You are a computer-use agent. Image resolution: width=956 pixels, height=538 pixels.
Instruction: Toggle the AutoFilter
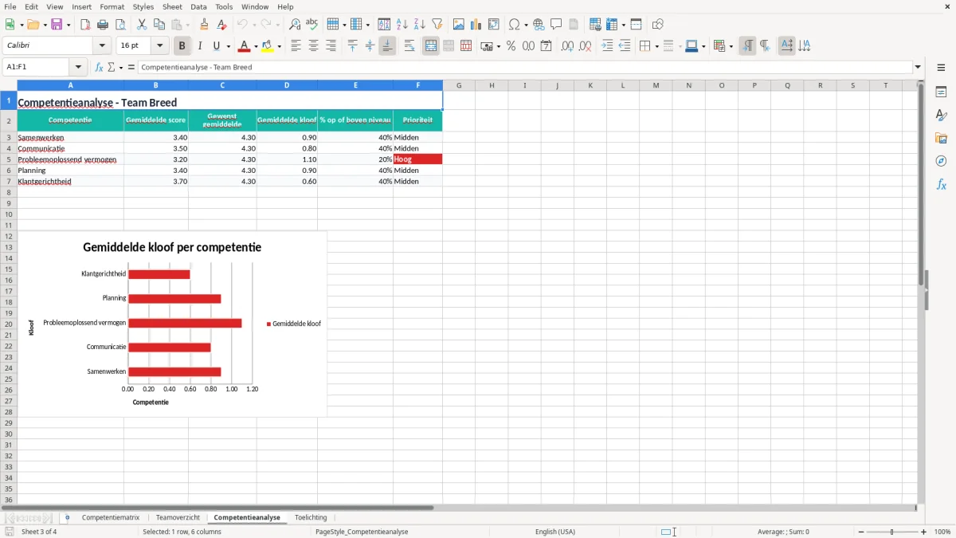(437, 25)
